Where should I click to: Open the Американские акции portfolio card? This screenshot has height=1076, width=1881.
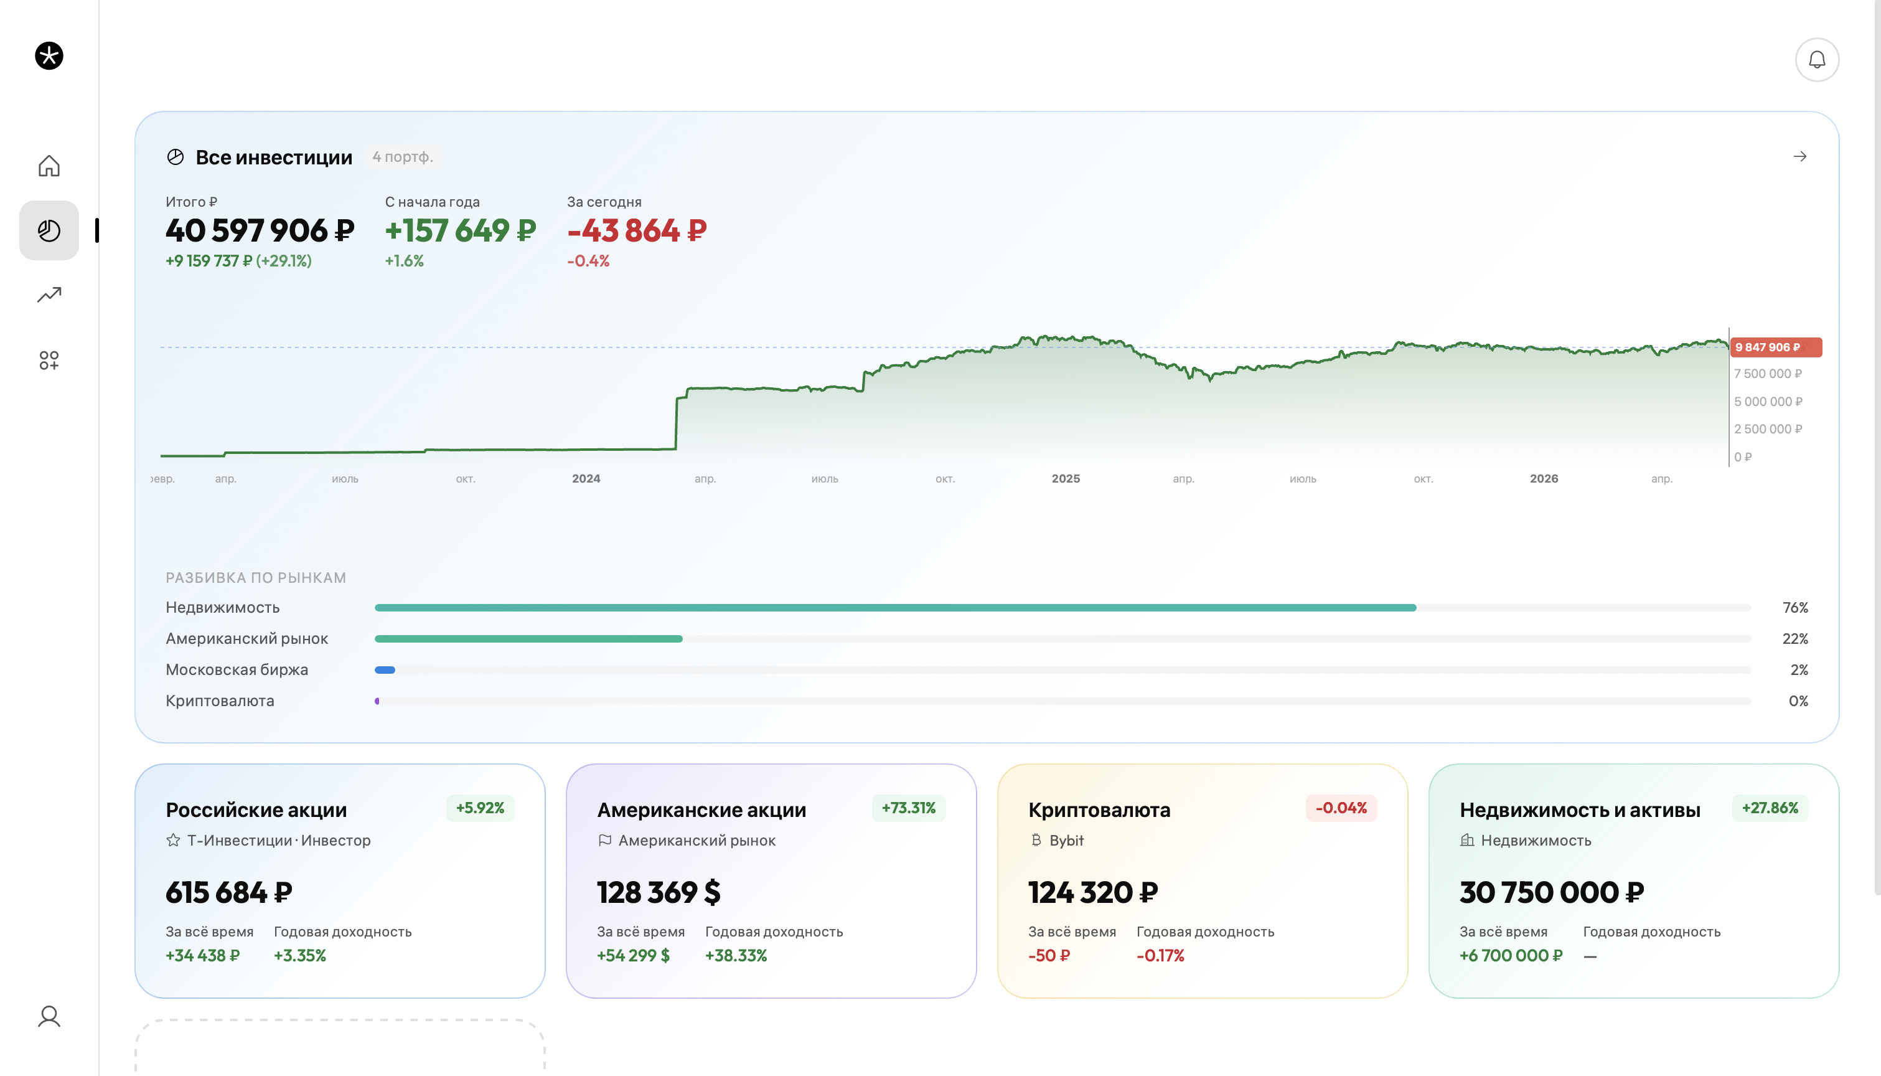click(771, 881)
